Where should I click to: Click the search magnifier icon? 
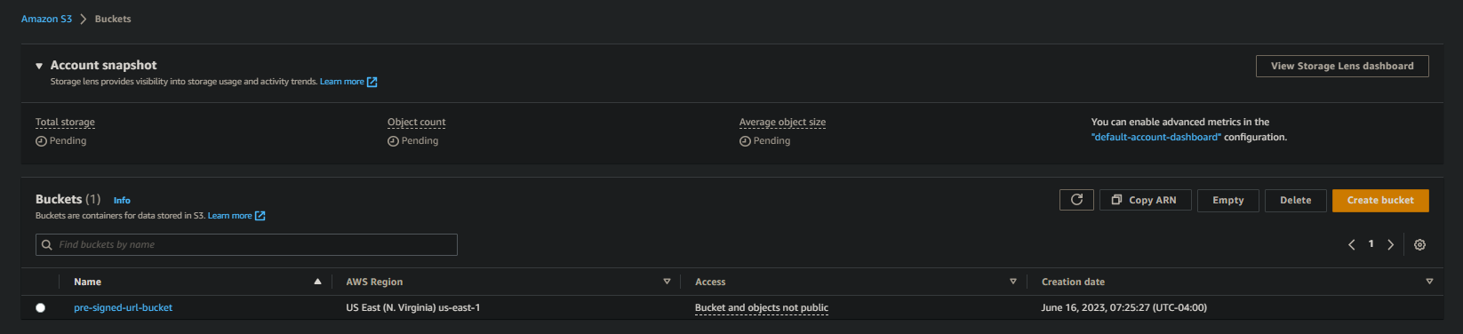[47, 245]
